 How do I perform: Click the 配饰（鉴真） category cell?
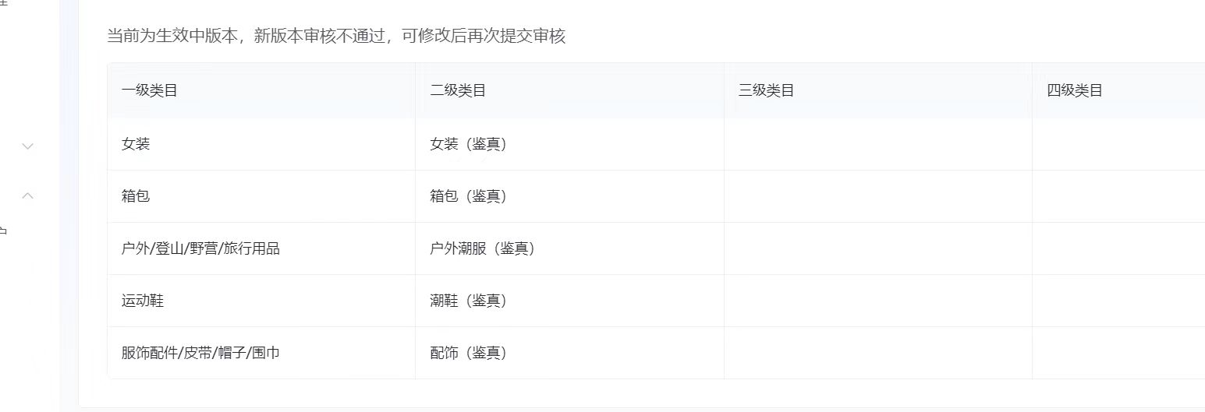point(468,353)
